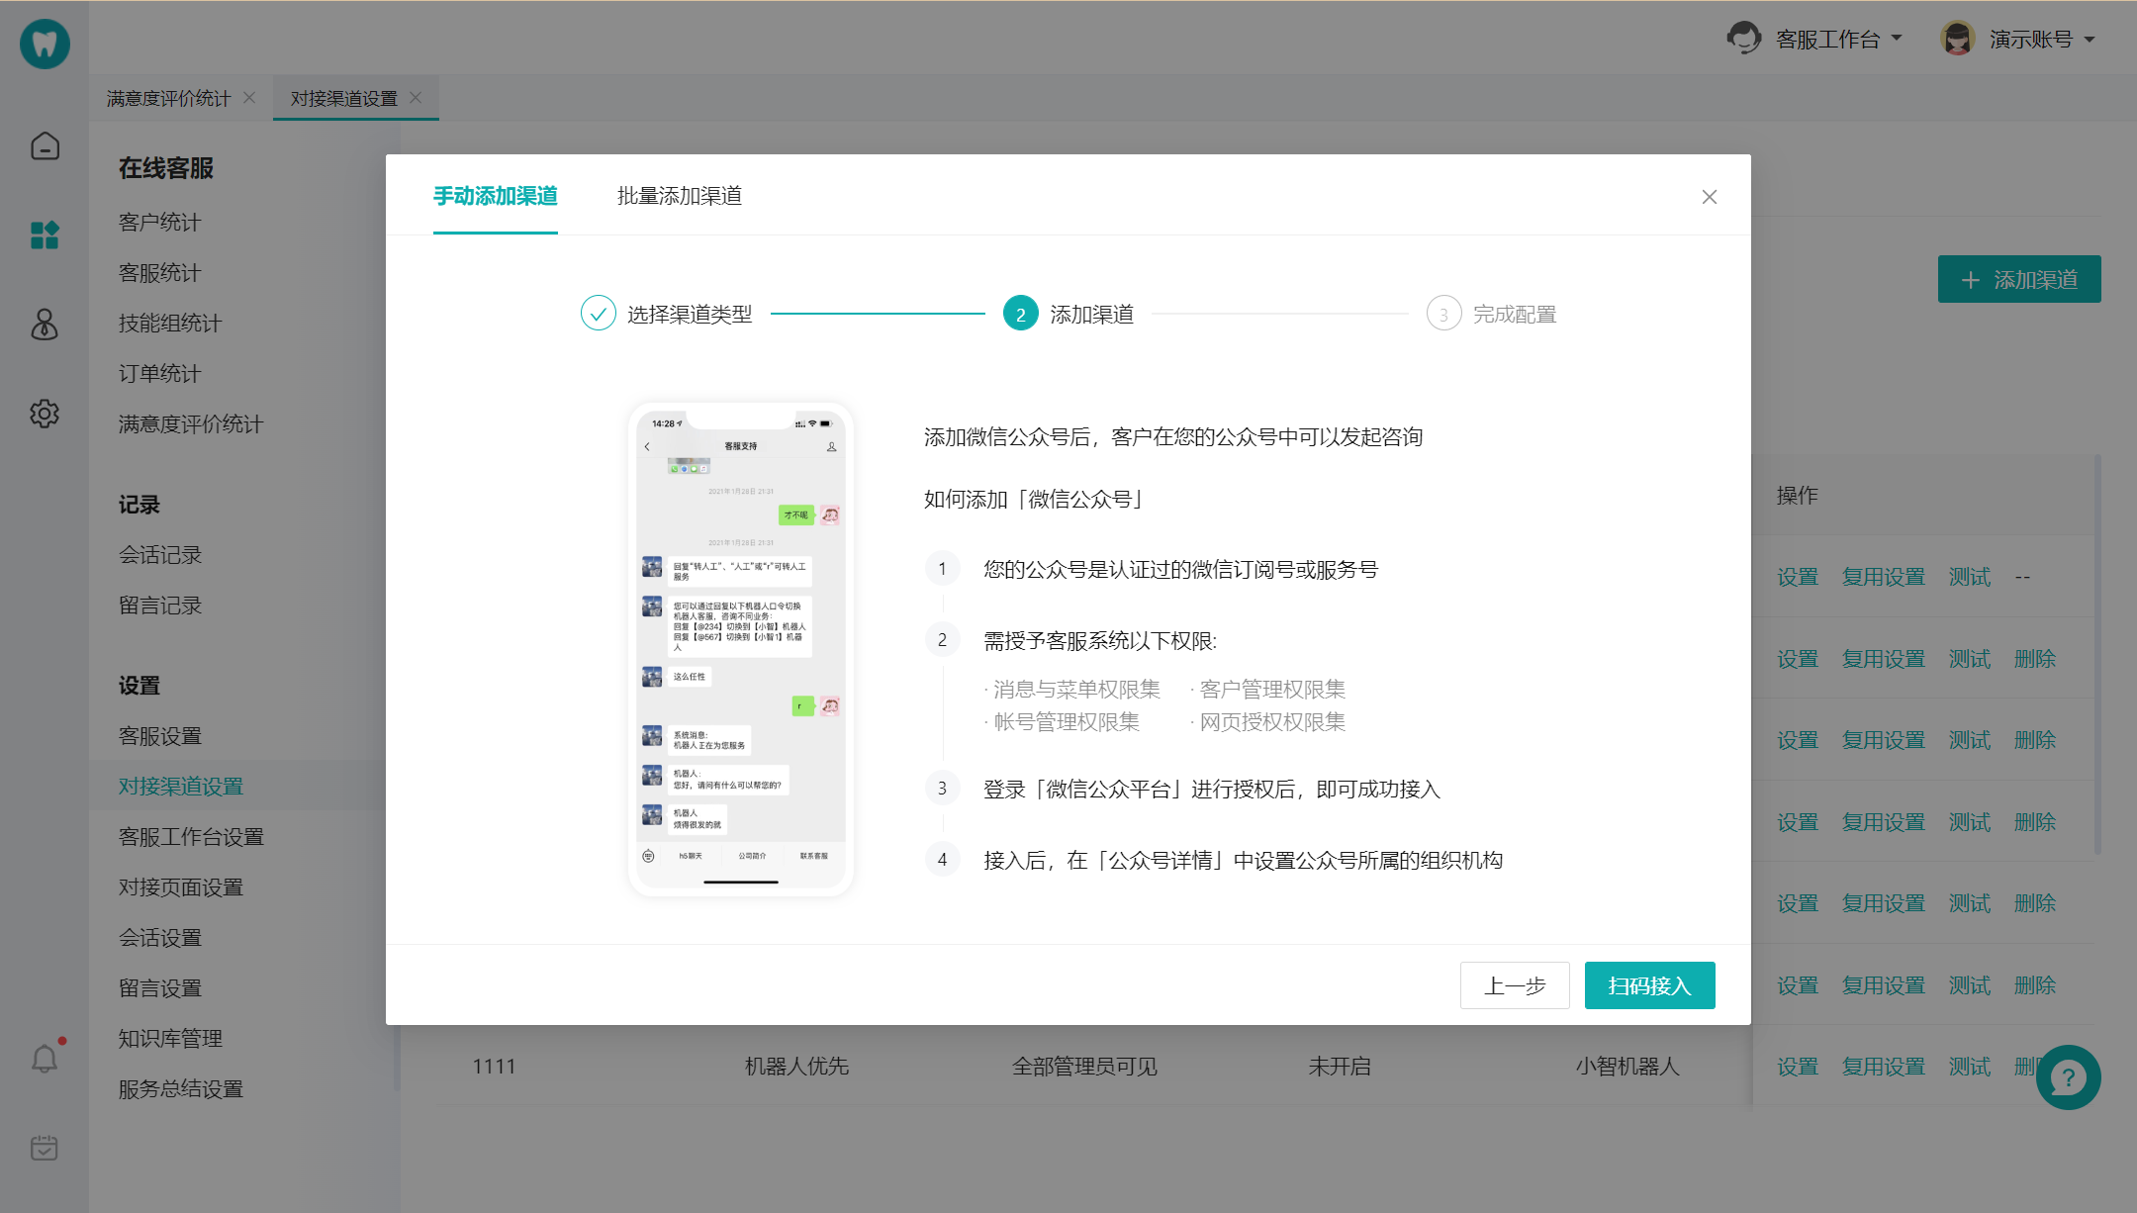Open 技能组统计 in sidebar menu
Screen dimensions: 2137x1213
point(170,323)
